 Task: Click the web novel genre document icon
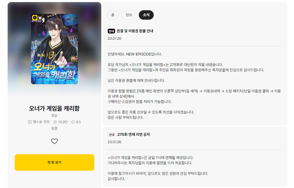pos(30,122)
